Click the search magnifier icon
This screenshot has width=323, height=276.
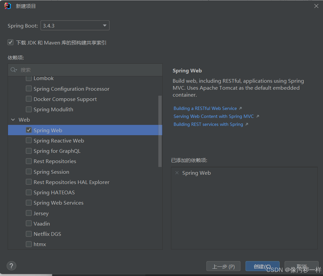tap(14, 70)
